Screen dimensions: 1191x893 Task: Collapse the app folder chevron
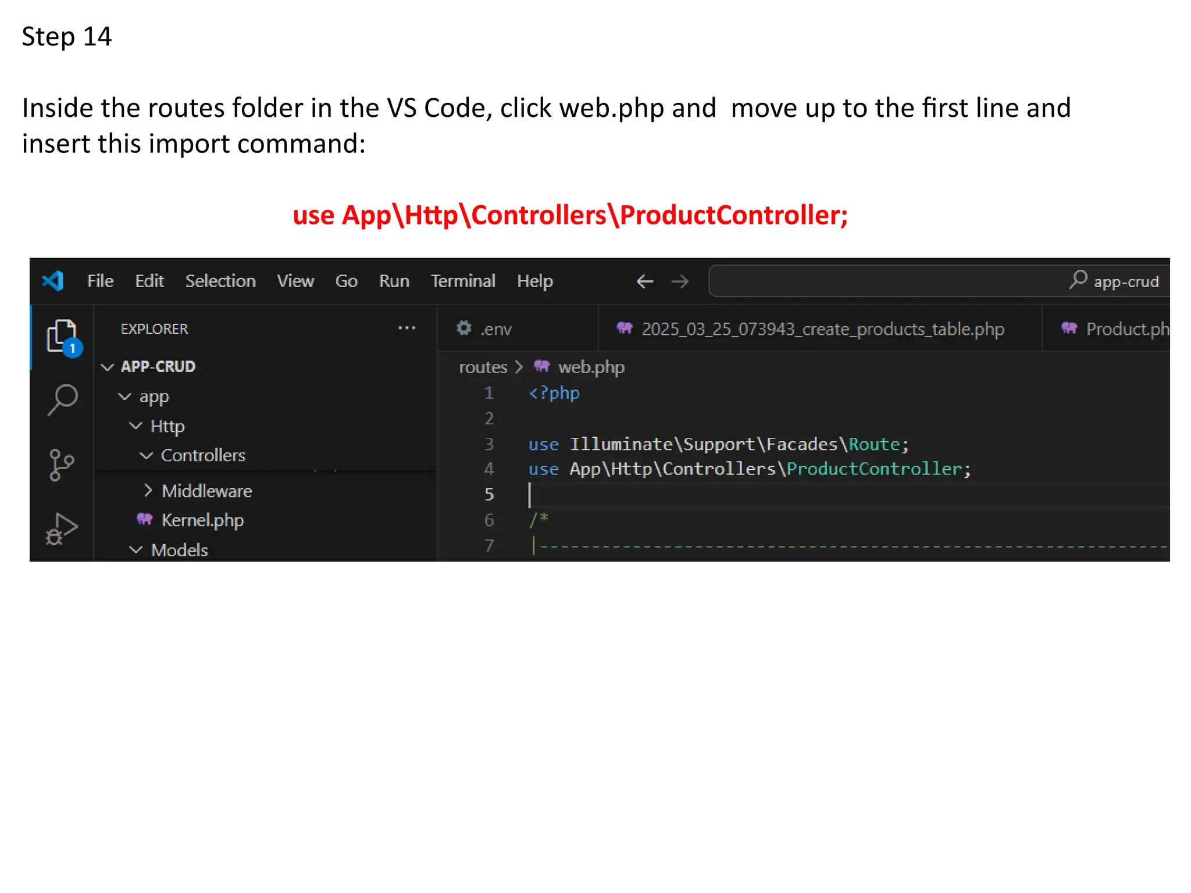(x=124, y=397)
